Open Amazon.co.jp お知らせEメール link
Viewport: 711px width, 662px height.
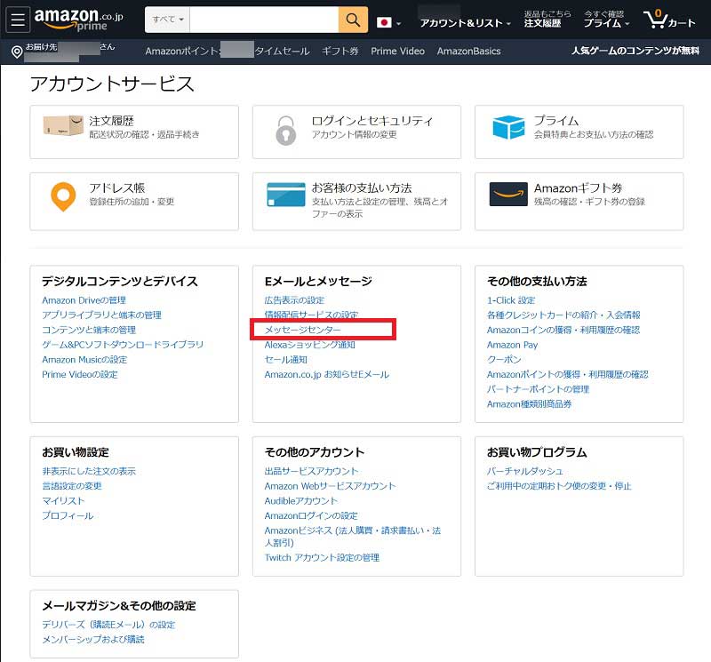click(326, 374)
